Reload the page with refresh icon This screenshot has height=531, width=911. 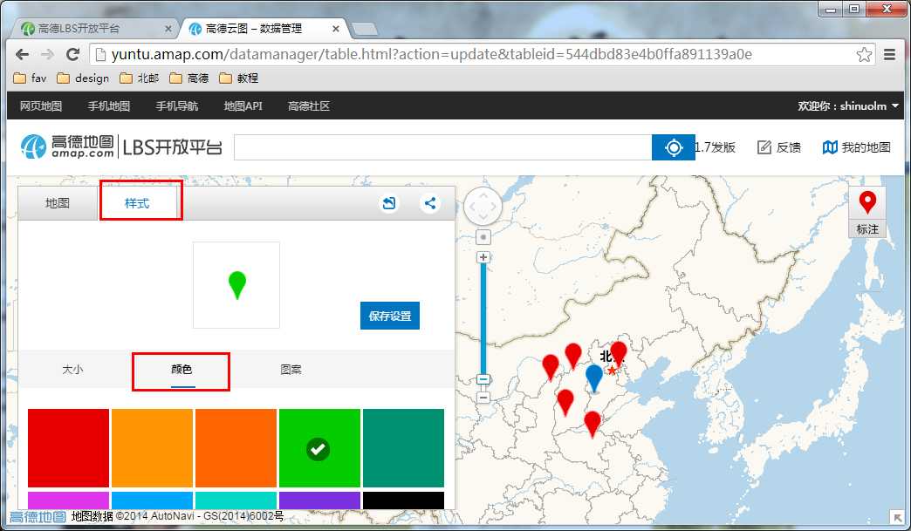coord(72,55)
